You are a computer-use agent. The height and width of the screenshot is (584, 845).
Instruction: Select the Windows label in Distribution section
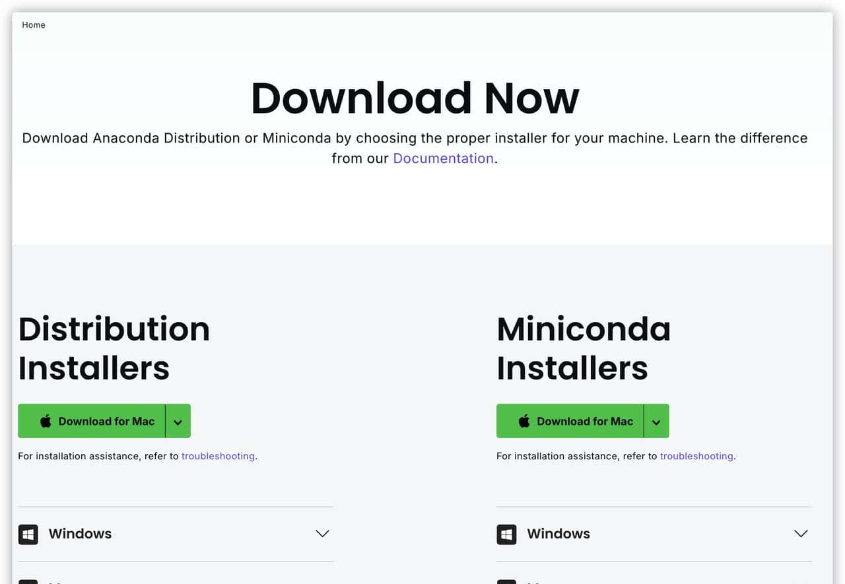[x=80, y=534]
